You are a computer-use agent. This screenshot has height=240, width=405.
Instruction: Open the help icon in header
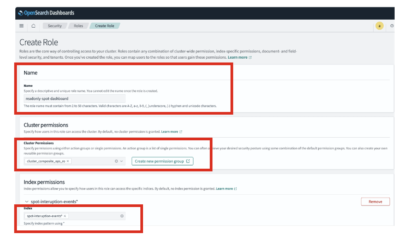(x=392, y=26)
